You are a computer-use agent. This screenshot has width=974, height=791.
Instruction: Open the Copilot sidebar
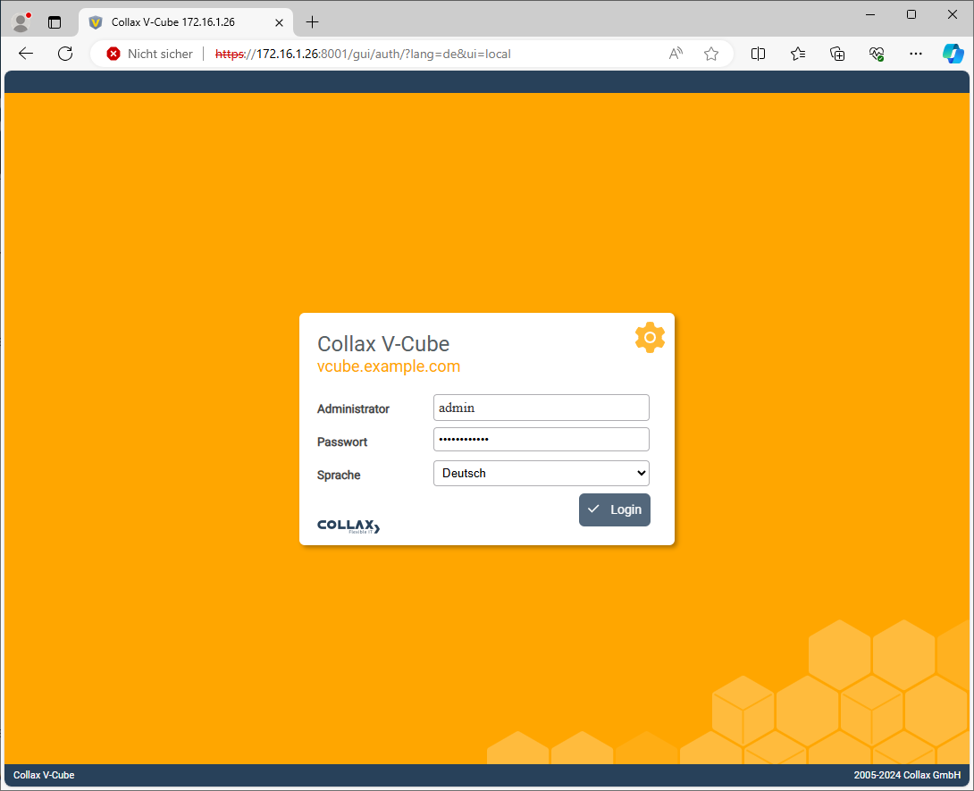(953, 54)
